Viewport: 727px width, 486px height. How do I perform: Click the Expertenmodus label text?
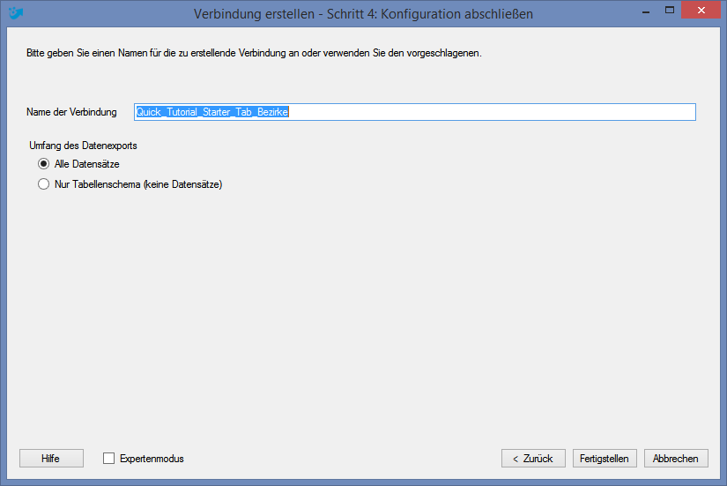tap(152, 459)
